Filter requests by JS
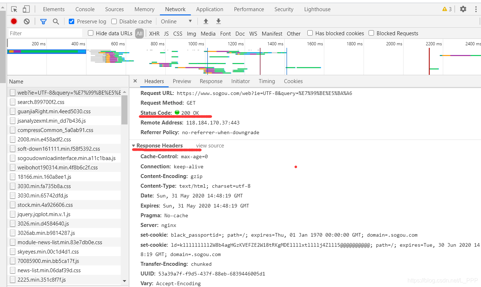481x287 pixels. 166,33
